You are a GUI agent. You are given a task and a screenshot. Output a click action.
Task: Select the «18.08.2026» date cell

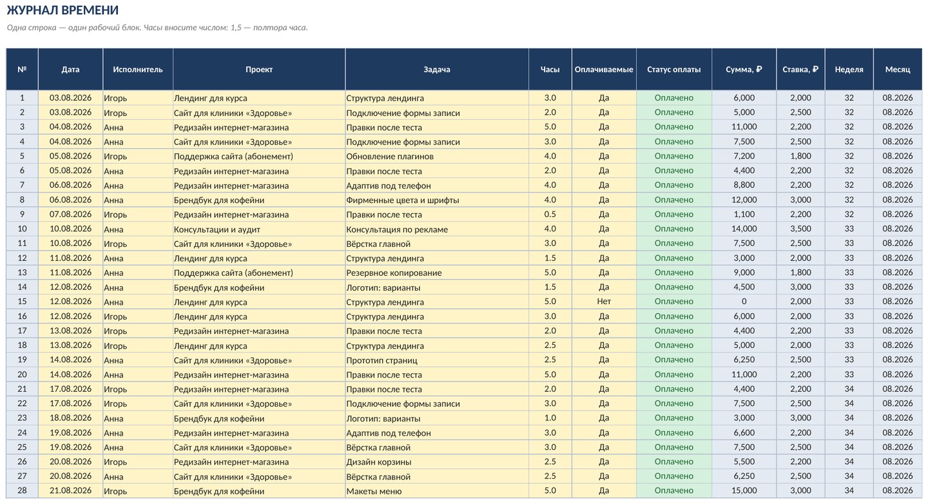pyautogui.click(x=70, y=418)
